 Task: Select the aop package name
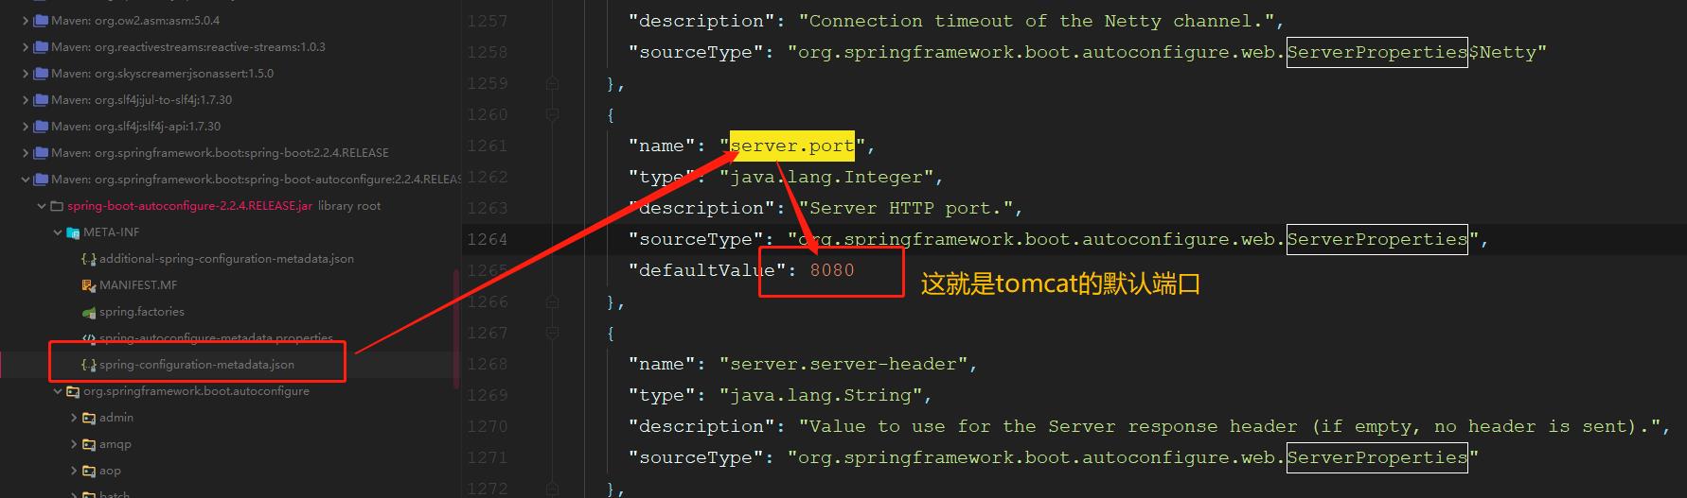(x=110, y=470)
